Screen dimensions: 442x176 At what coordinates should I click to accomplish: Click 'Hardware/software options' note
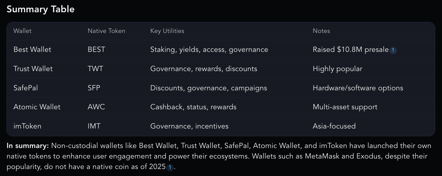click(358, 88)
